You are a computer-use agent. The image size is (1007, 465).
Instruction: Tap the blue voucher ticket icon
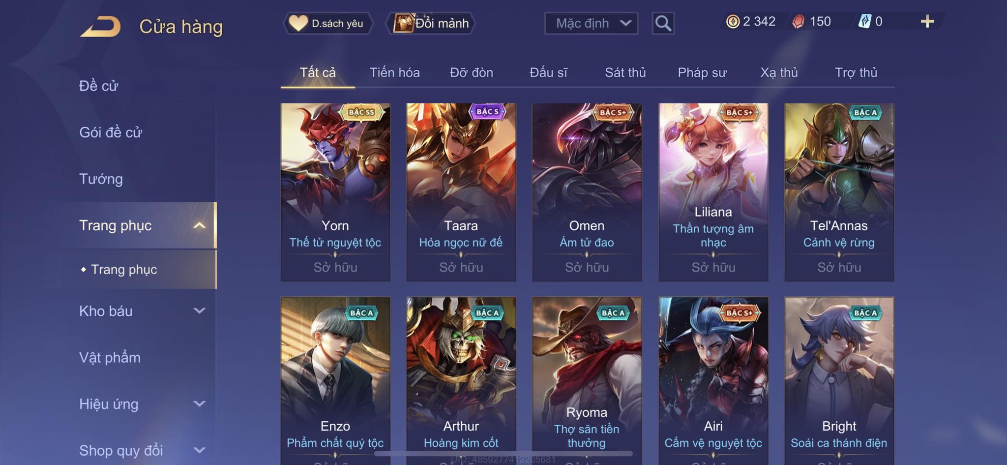864,22
